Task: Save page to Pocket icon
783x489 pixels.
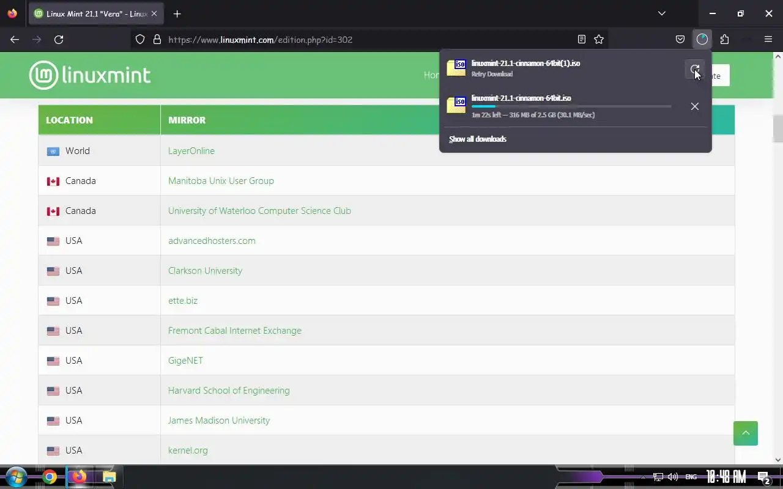Action: click(x=680, y=39)
